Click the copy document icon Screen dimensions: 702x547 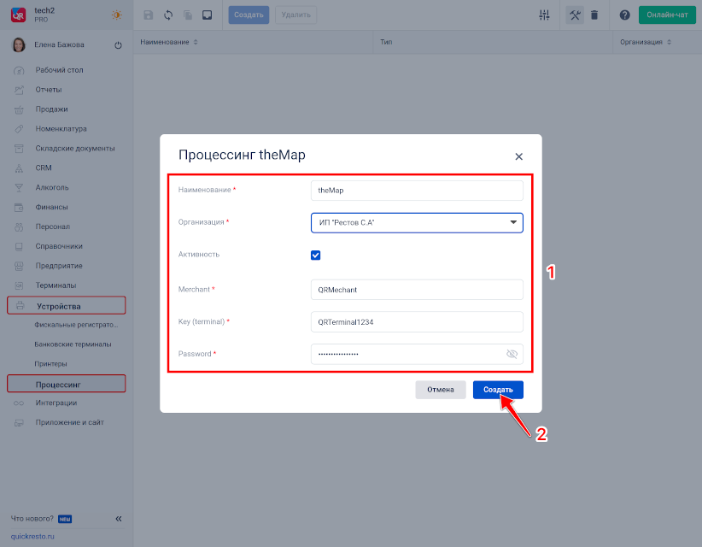point(188,15)
